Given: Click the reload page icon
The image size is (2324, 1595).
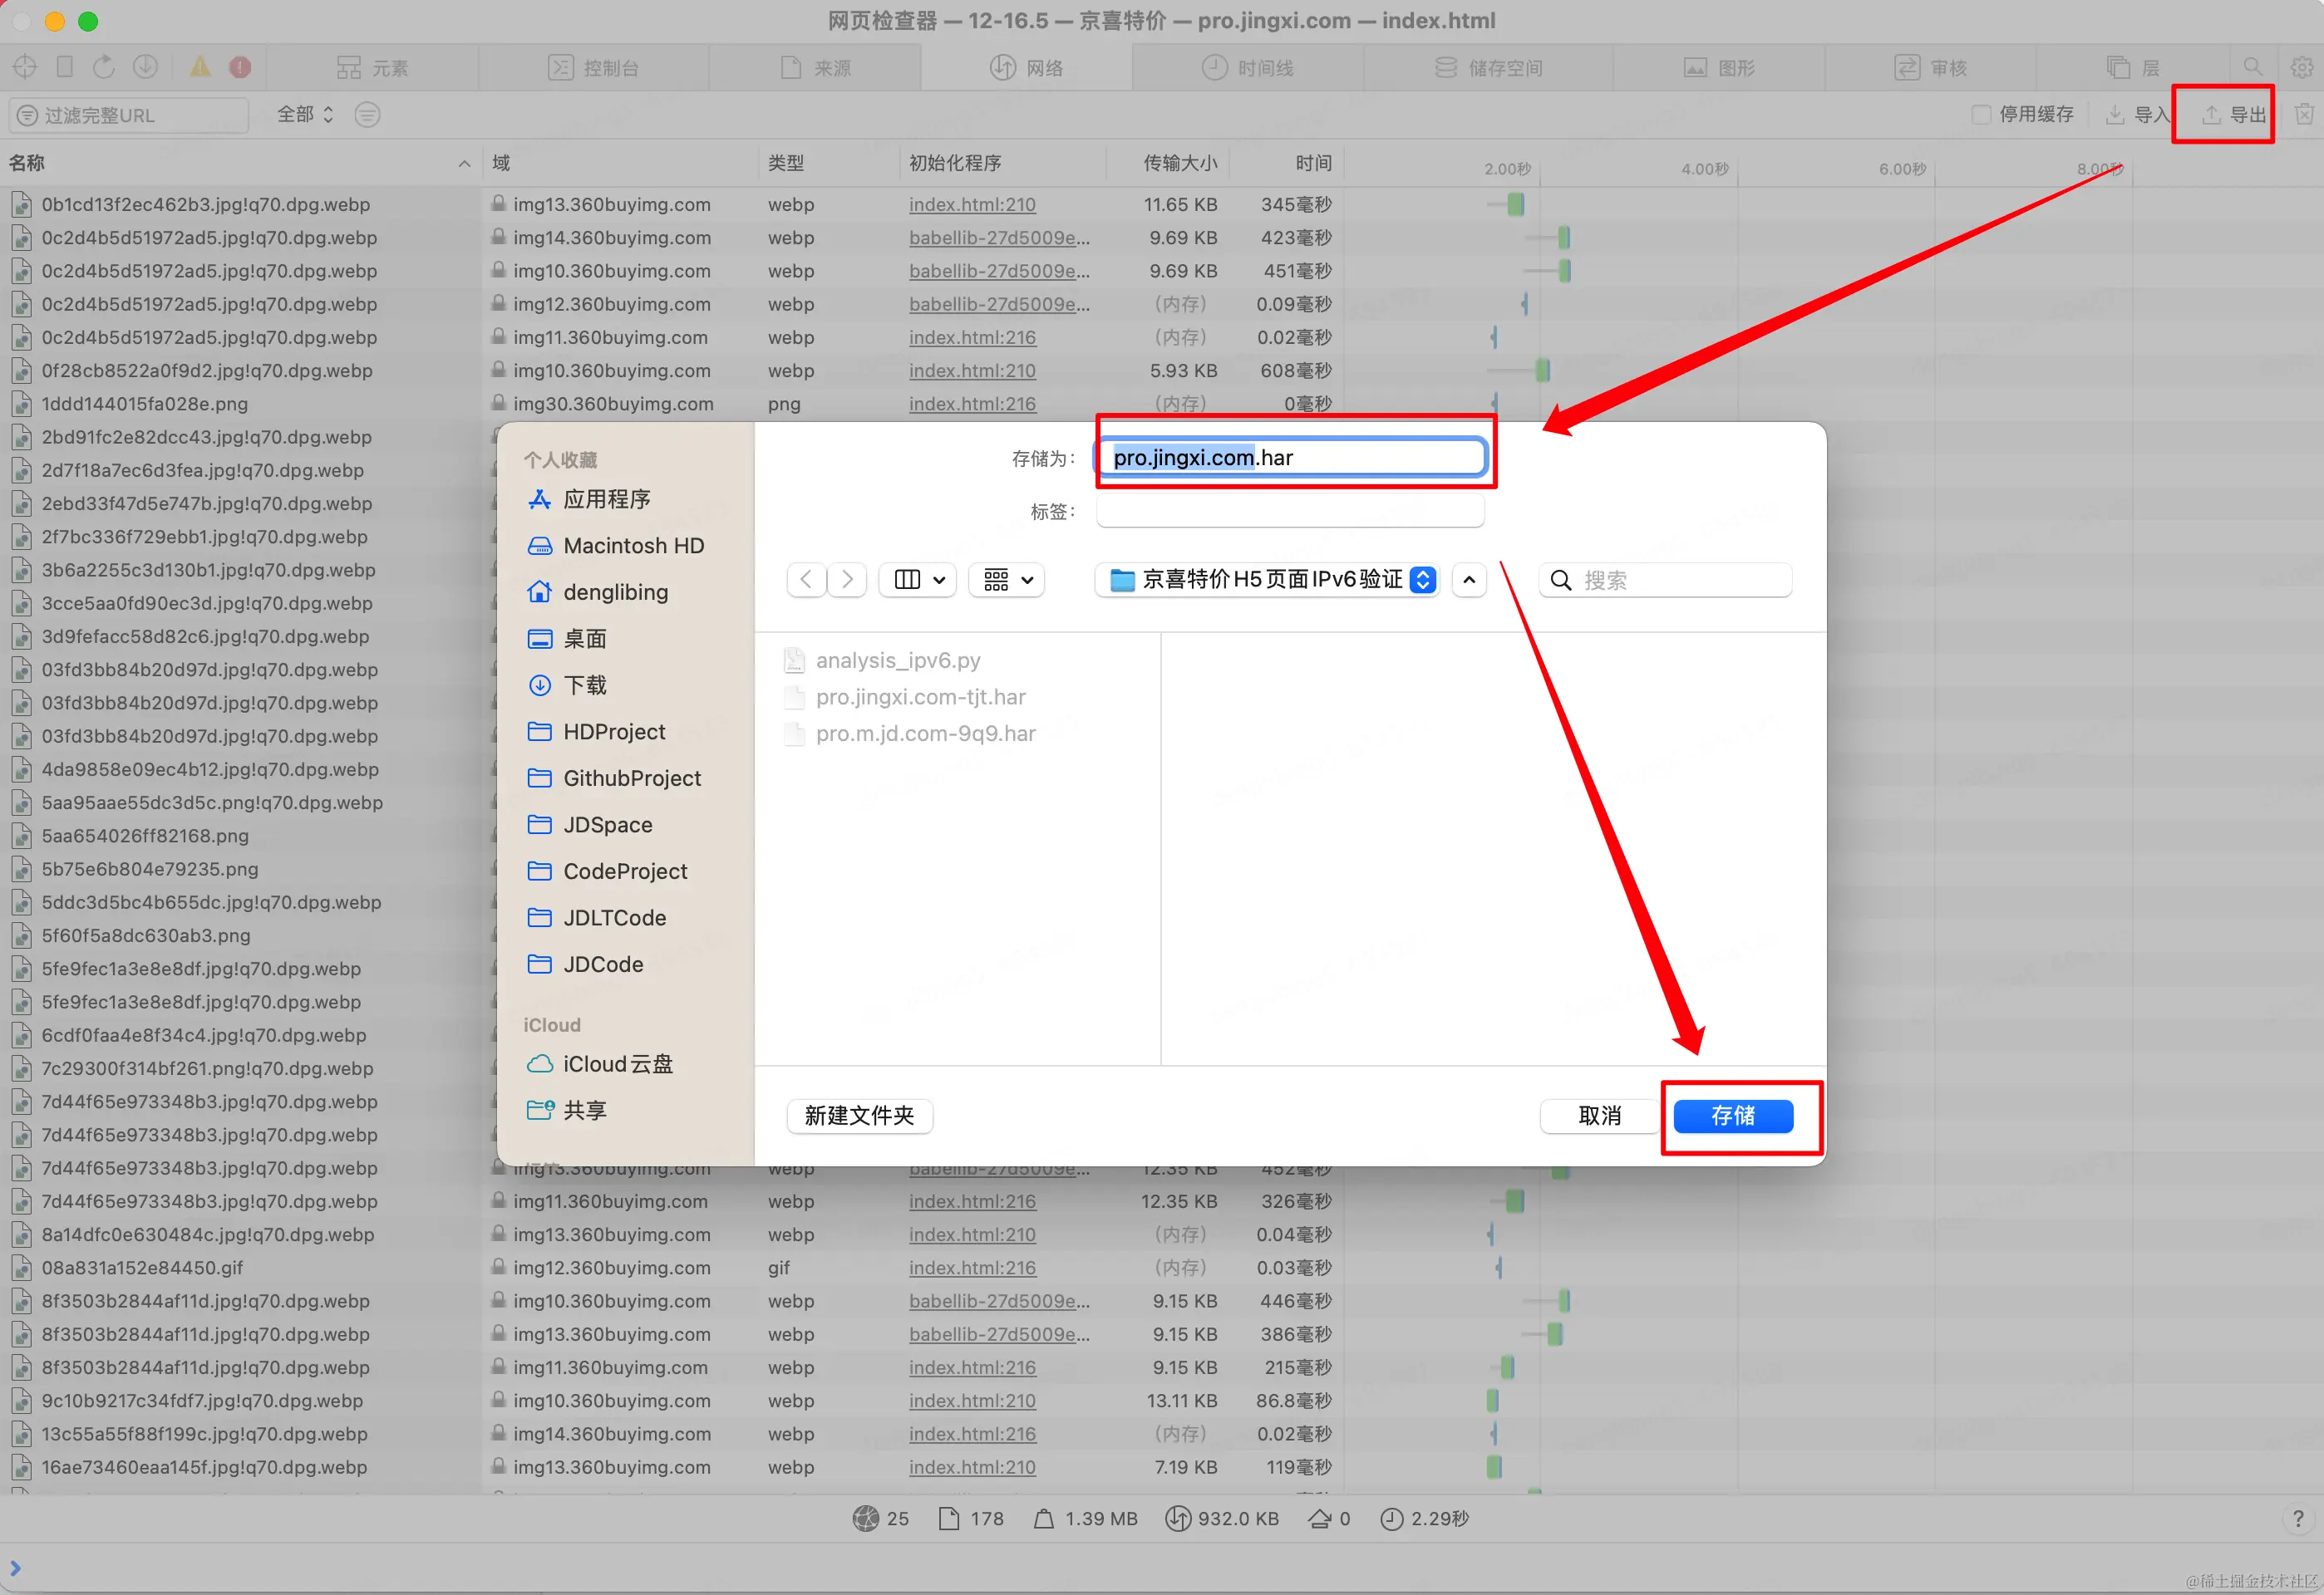Looking at the screenshot, I should click(x=104, y=67).
